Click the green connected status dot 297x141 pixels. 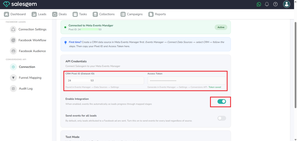(65, 27)
